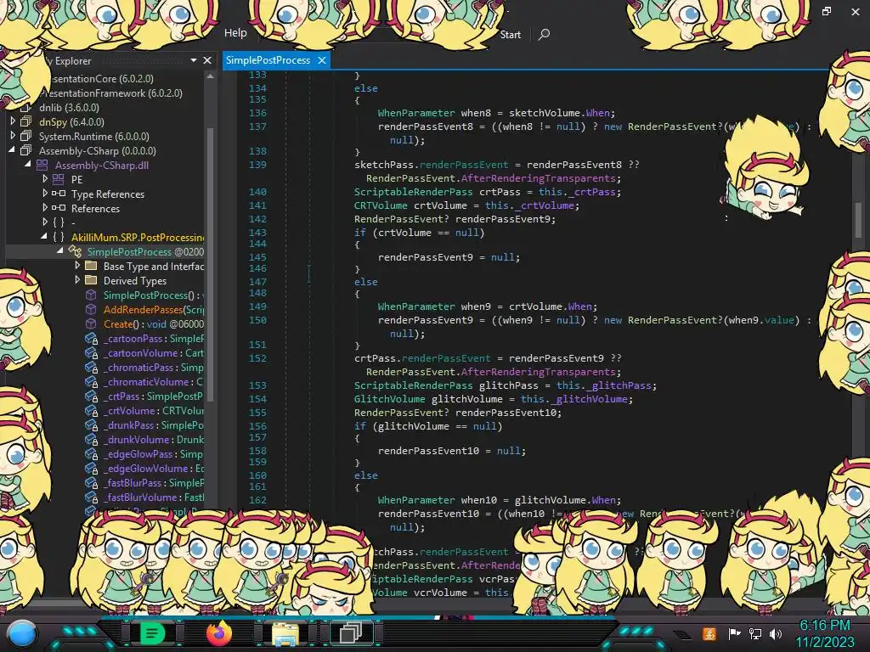Collapse the Assembly-CSharp.dll module node
The image size is (870, 652).
(28, 164)
